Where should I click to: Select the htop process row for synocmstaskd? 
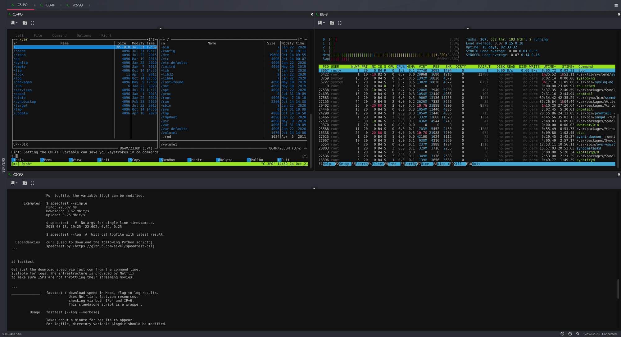[x=467, y=148]
